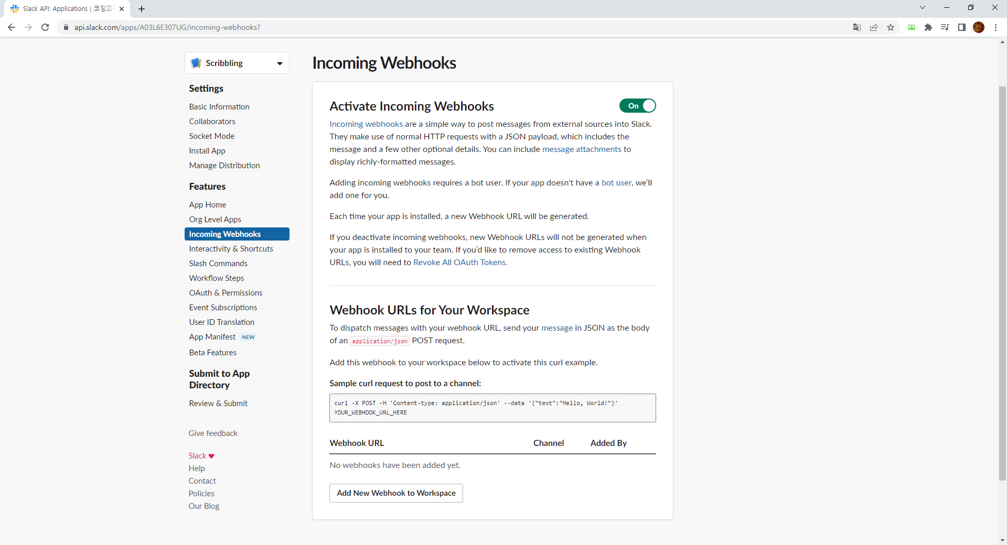Open Our Blog link

point(204,506)
